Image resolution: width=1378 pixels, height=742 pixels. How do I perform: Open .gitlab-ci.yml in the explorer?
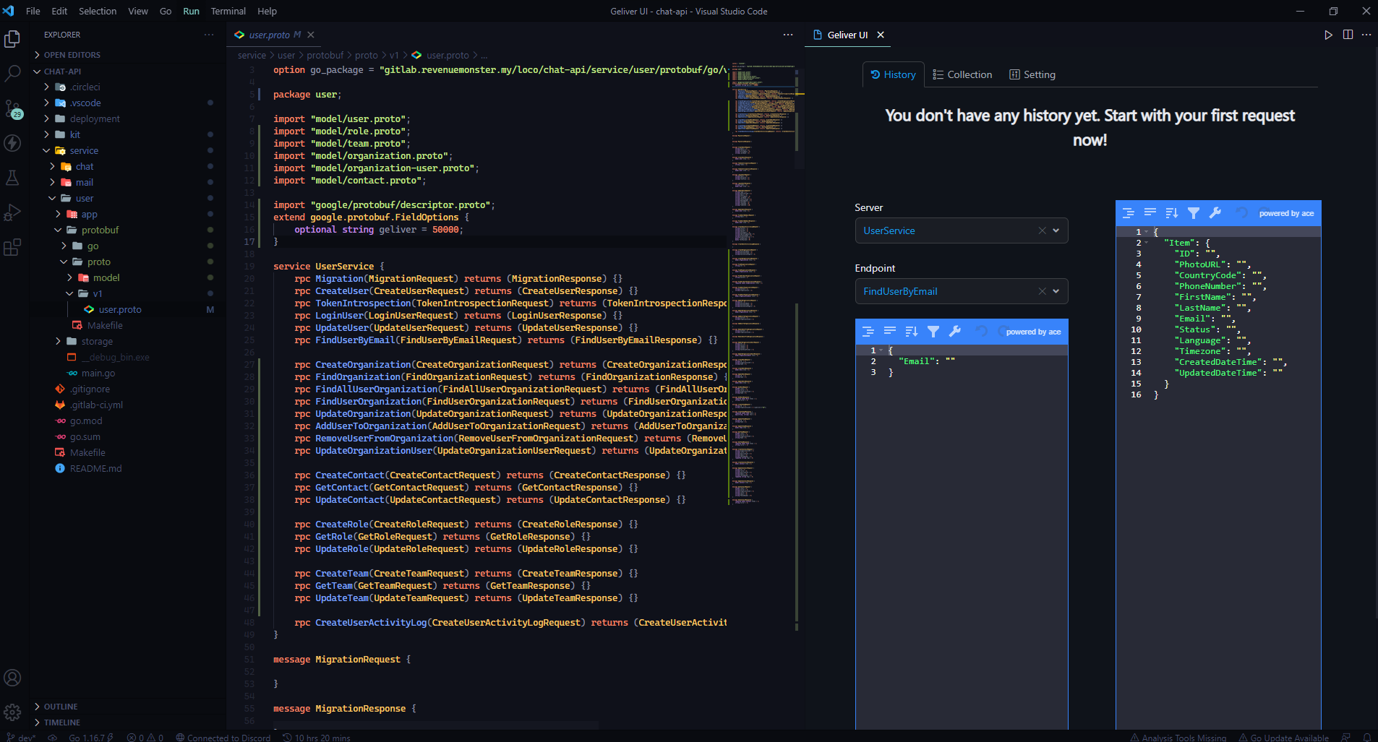pyautogui.click(x=129, y=405)
